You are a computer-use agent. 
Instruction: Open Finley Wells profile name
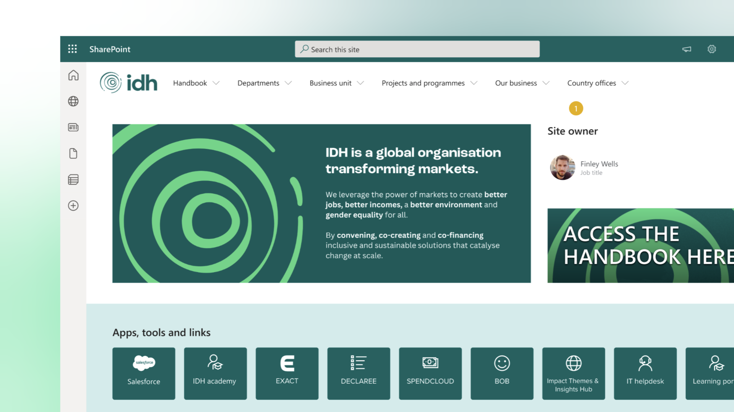pyautogui.click(x=599, y=164)
